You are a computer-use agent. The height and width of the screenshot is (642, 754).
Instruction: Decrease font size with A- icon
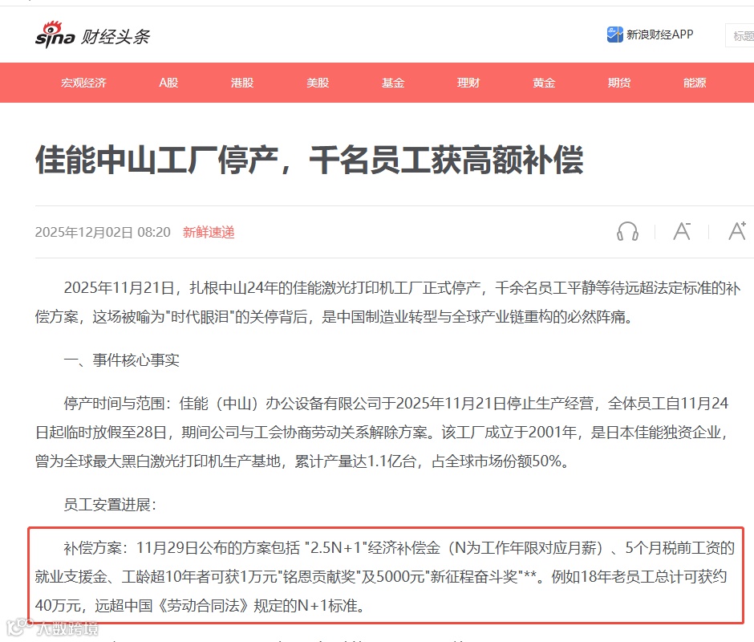(682, 231)
